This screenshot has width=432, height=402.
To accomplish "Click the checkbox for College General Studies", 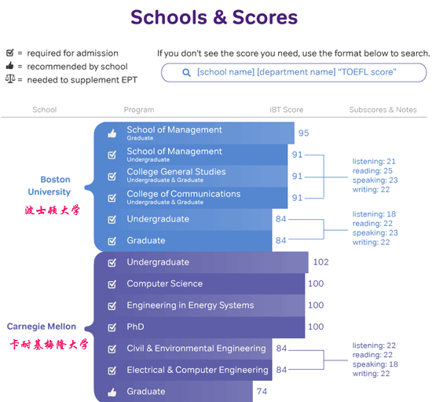I will click(x=112, y=176).
